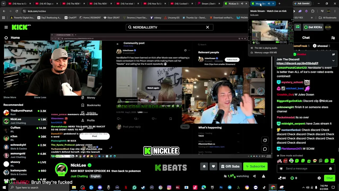Open iceinmyvein's Slots & Casino channel
This screenshot has height=191, width=339.
point(25,172)
